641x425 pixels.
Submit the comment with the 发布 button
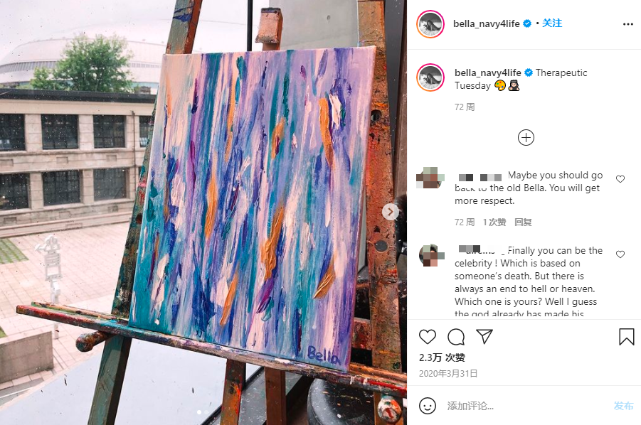pyautogui.click(x=623, y=406)
